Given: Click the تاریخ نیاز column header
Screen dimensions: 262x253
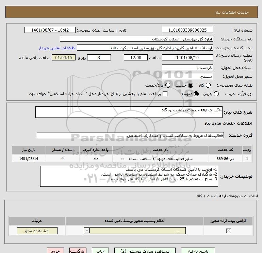Looking at the screenshot, I should (x=29, y=150).
